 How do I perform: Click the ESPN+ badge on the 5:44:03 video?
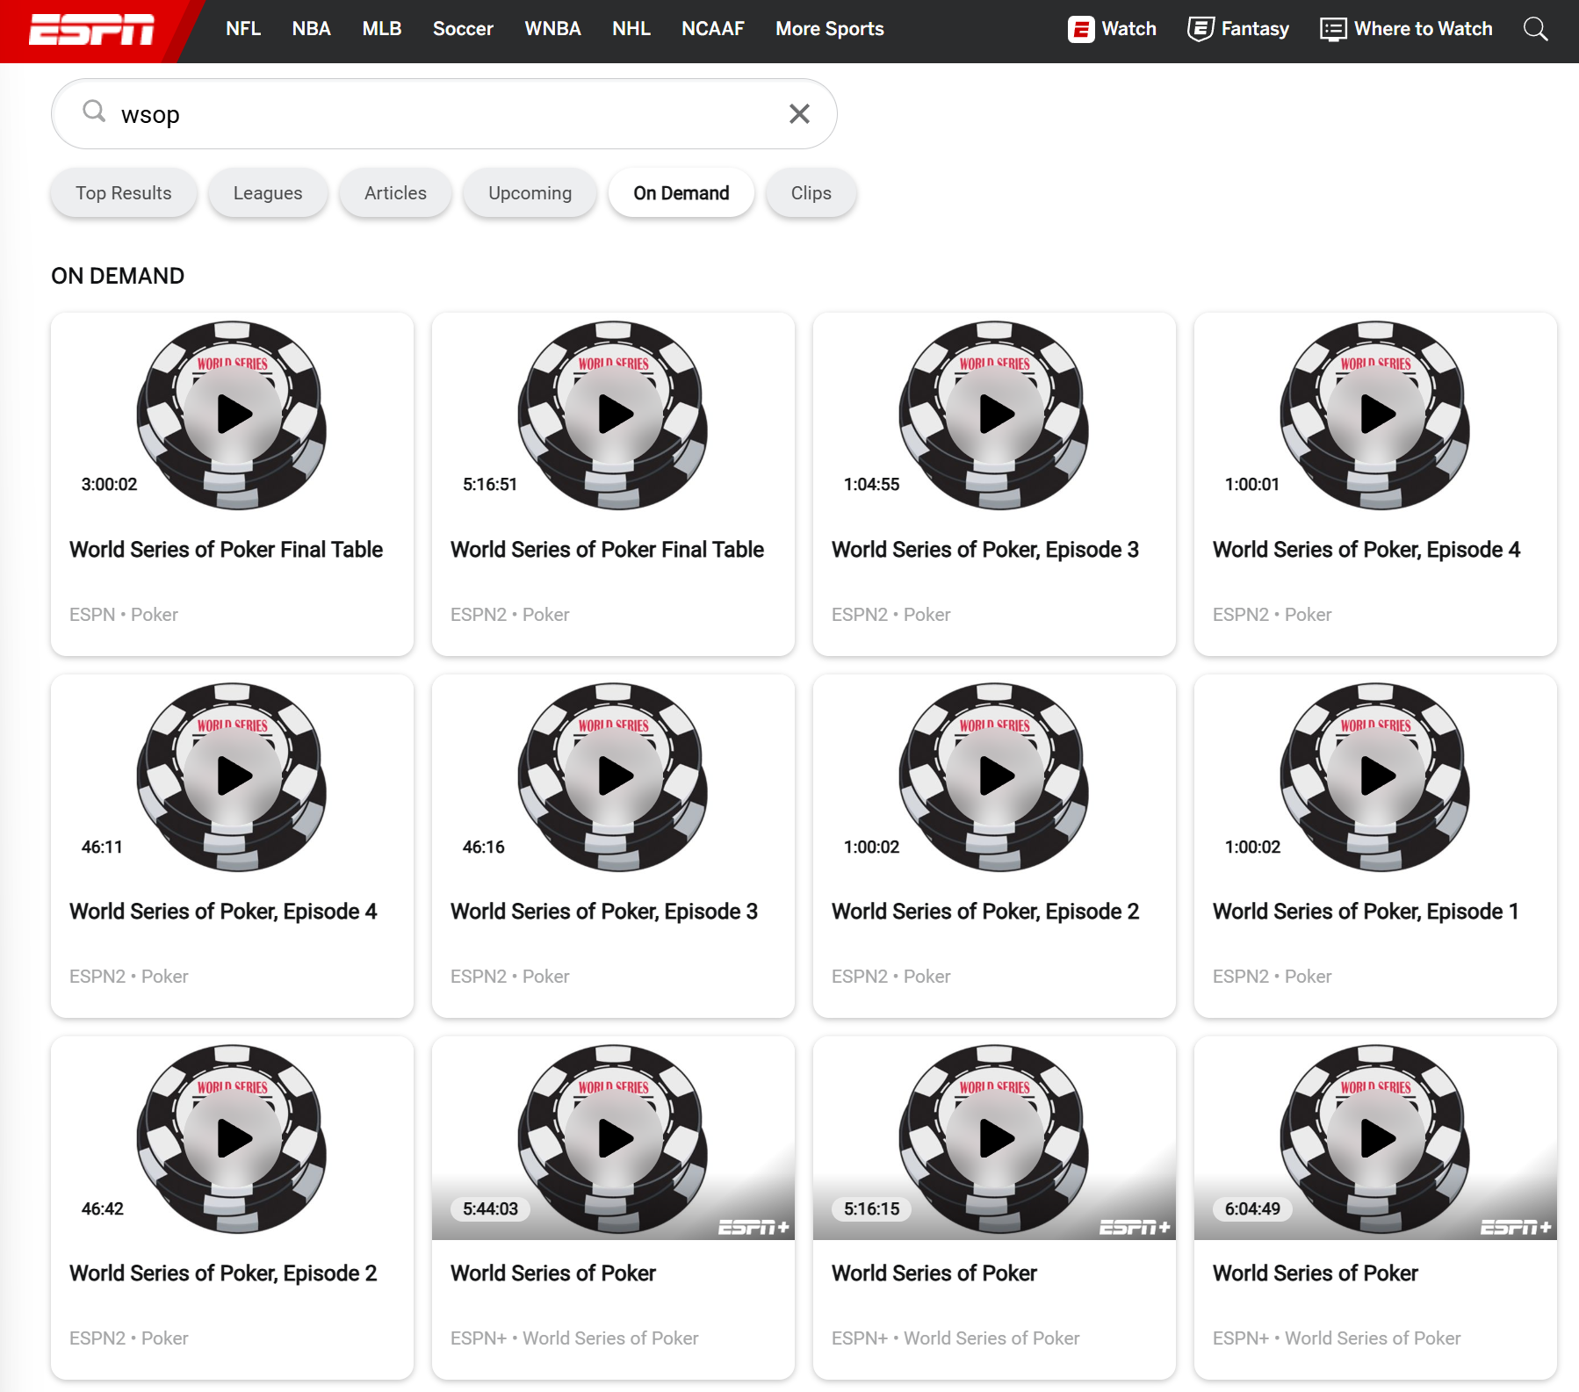[x=753, y=1227]
